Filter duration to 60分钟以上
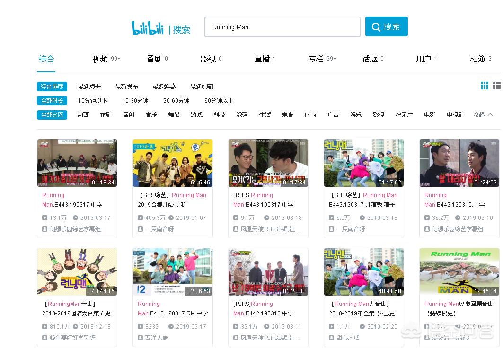 click(x=219, y=101)
